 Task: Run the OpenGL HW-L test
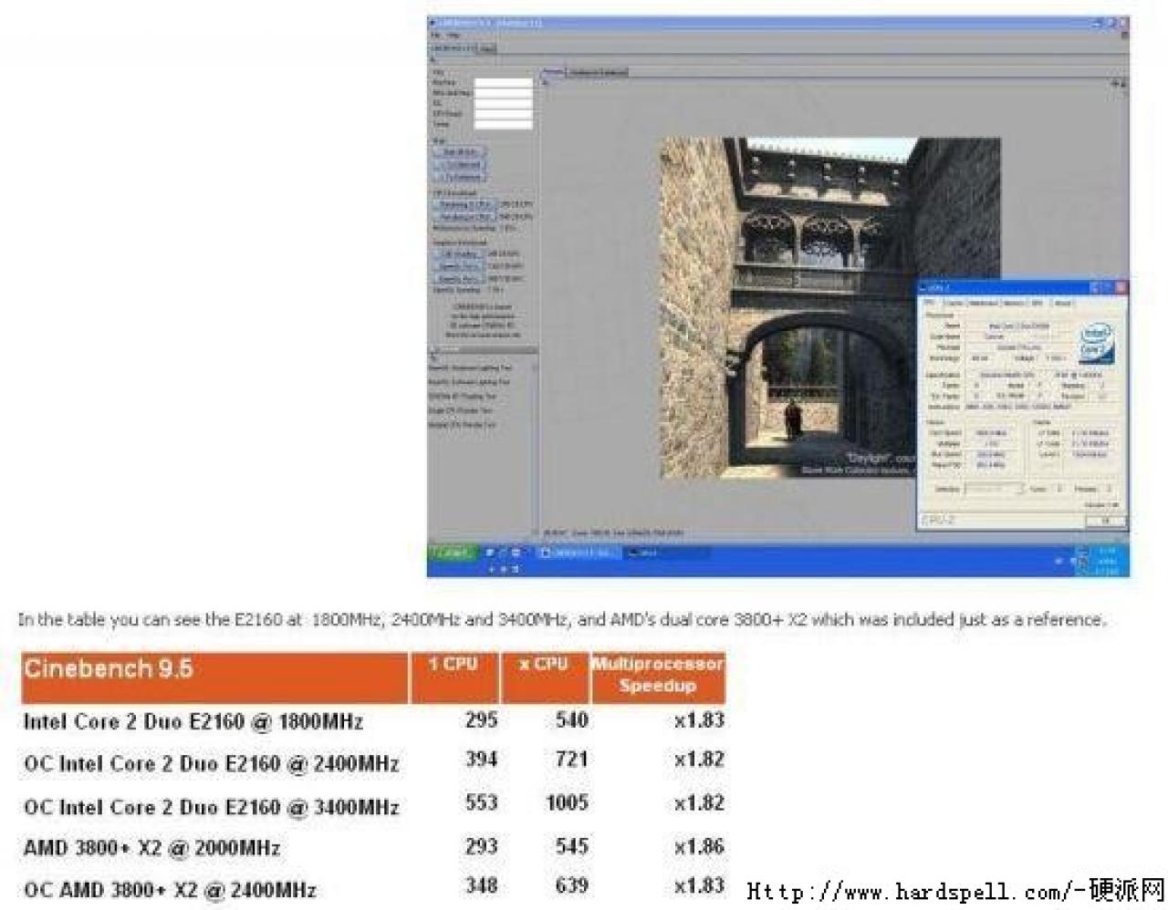pyautogui.click(x=459, y=278)
